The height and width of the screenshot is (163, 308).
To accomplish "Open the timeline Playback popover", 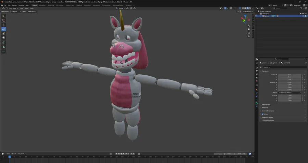I will [22, 154].
